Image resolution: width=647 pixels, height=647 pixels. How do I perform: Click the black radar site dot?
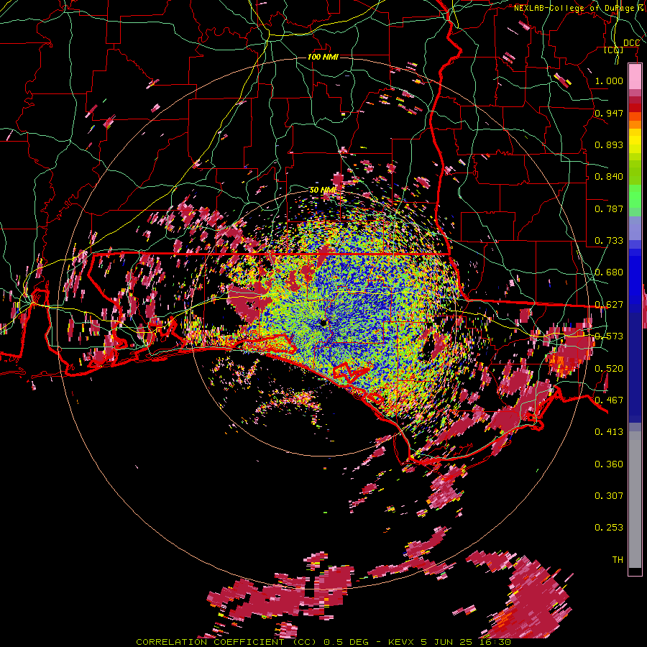coord(324,323)
